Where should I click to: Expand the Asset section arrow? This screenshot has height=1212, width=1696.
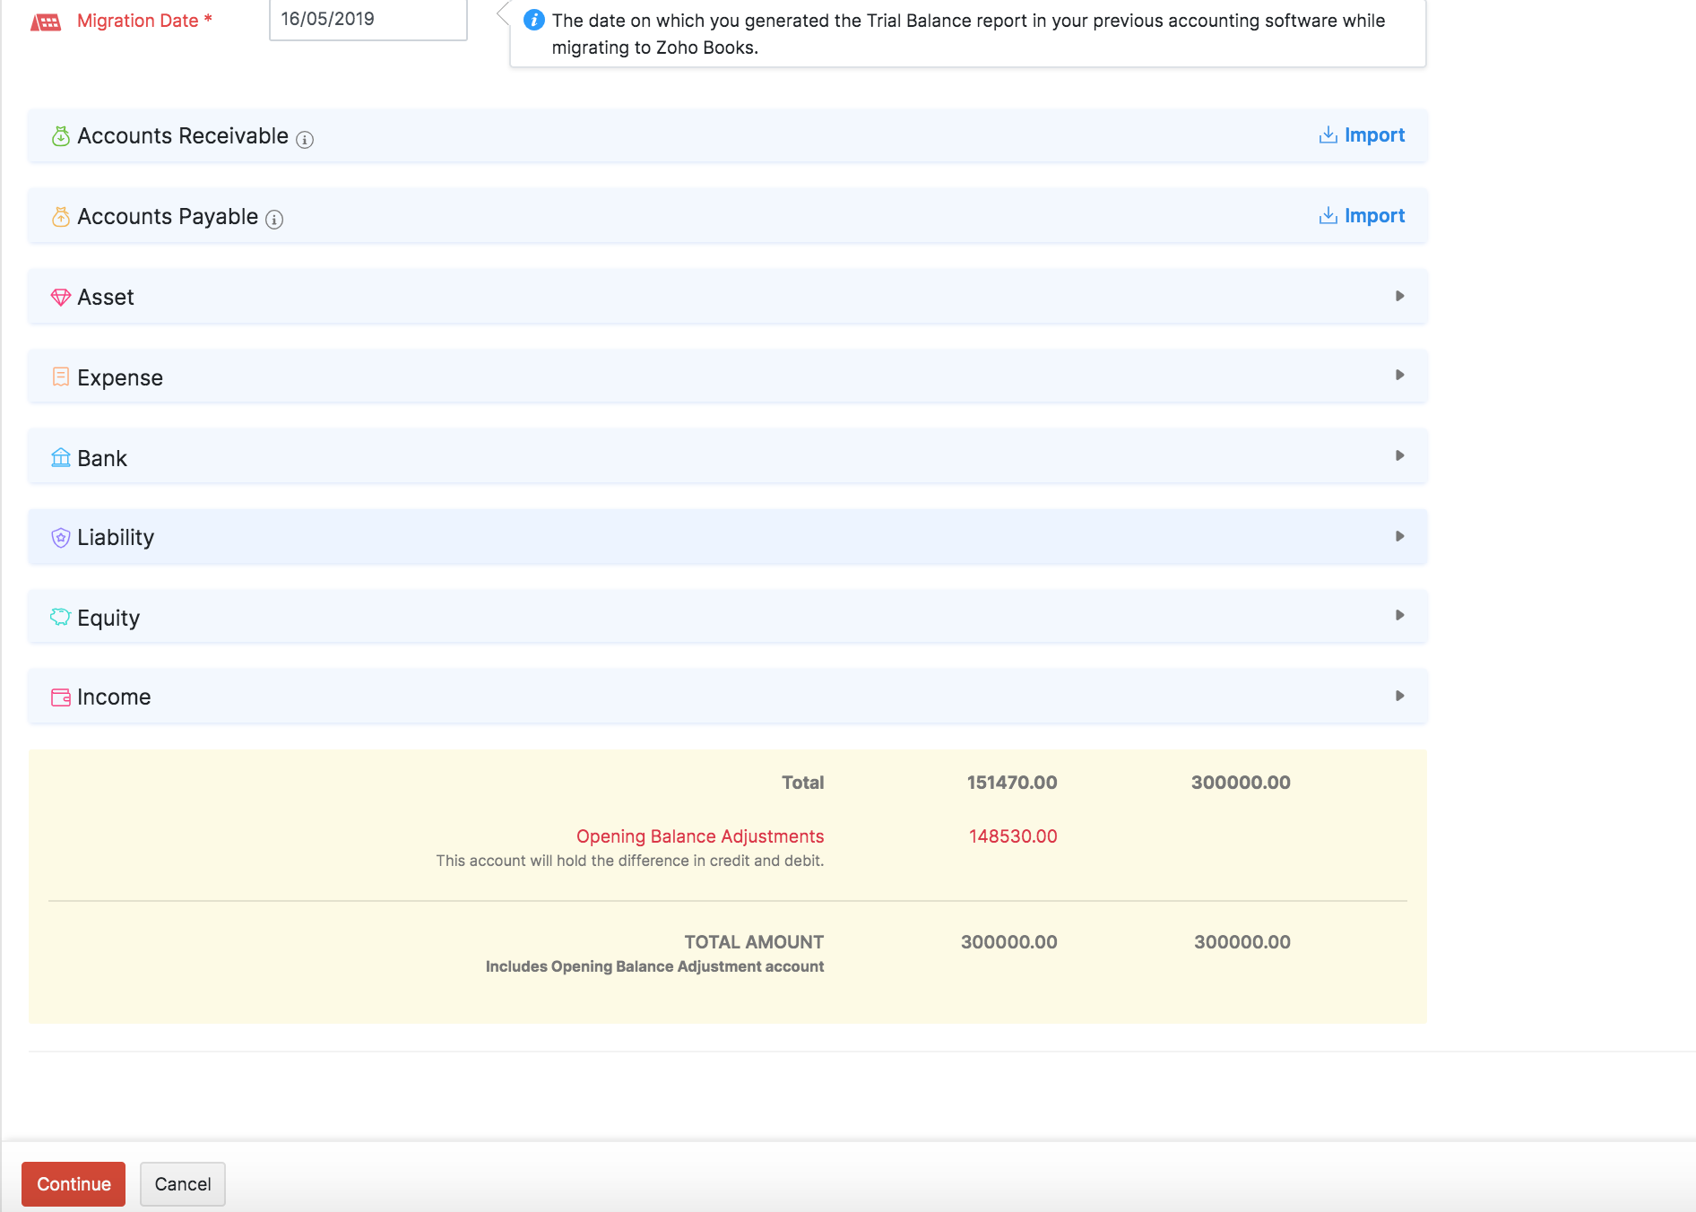pyautogui.click(x=1399, y=296)
